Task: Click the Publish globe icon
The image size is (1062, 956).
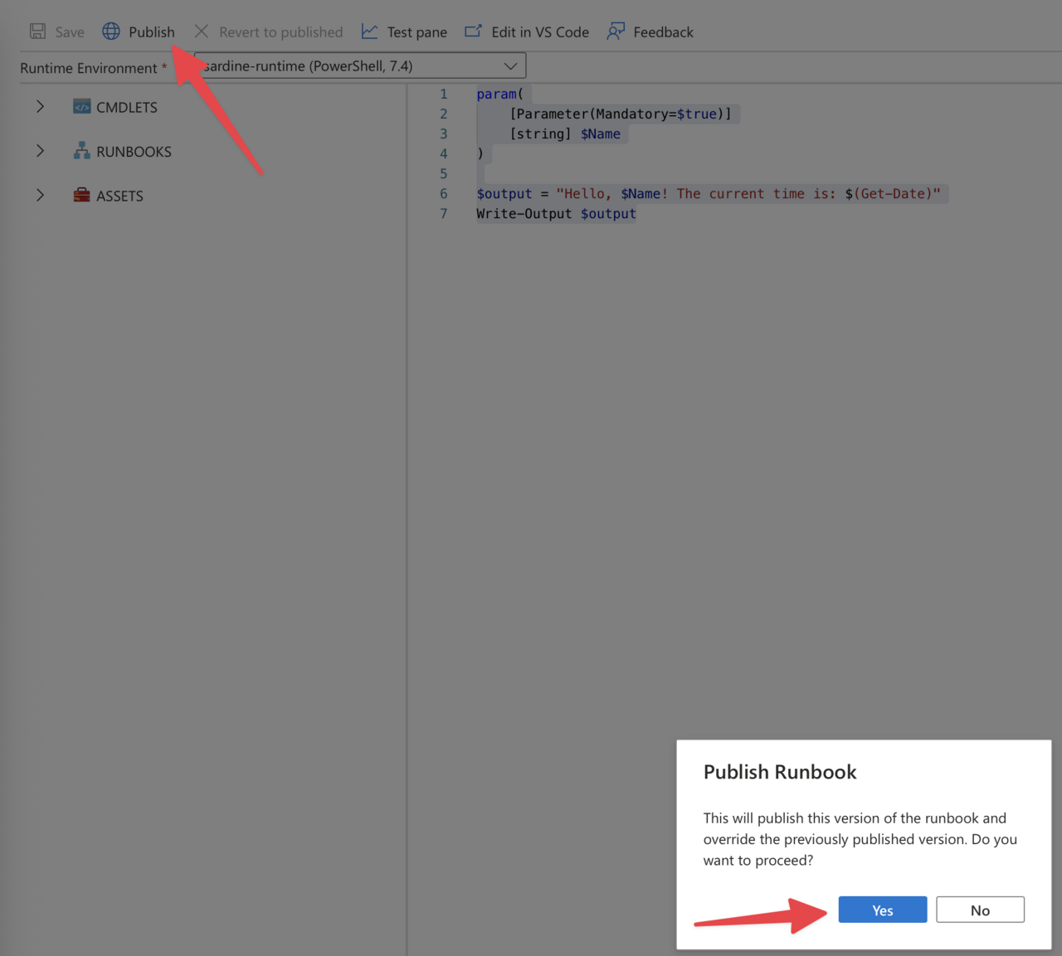Action: click(111, 32)
